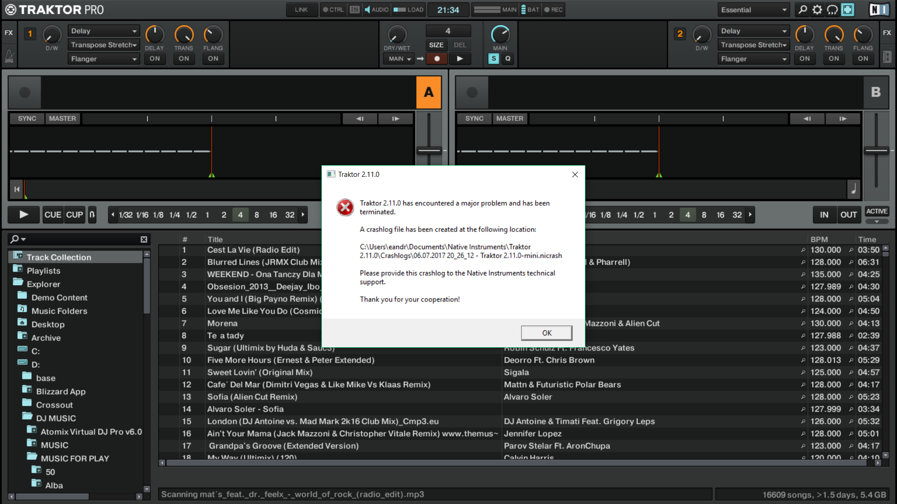Toggle the headphone cue icon in header
Viewport: 897px width, 504px height.
832,10
